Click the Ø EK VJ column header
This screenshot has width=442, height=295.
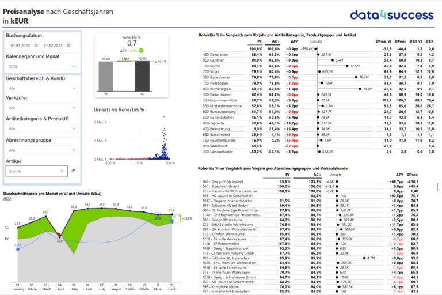click(x=416, y=41)
